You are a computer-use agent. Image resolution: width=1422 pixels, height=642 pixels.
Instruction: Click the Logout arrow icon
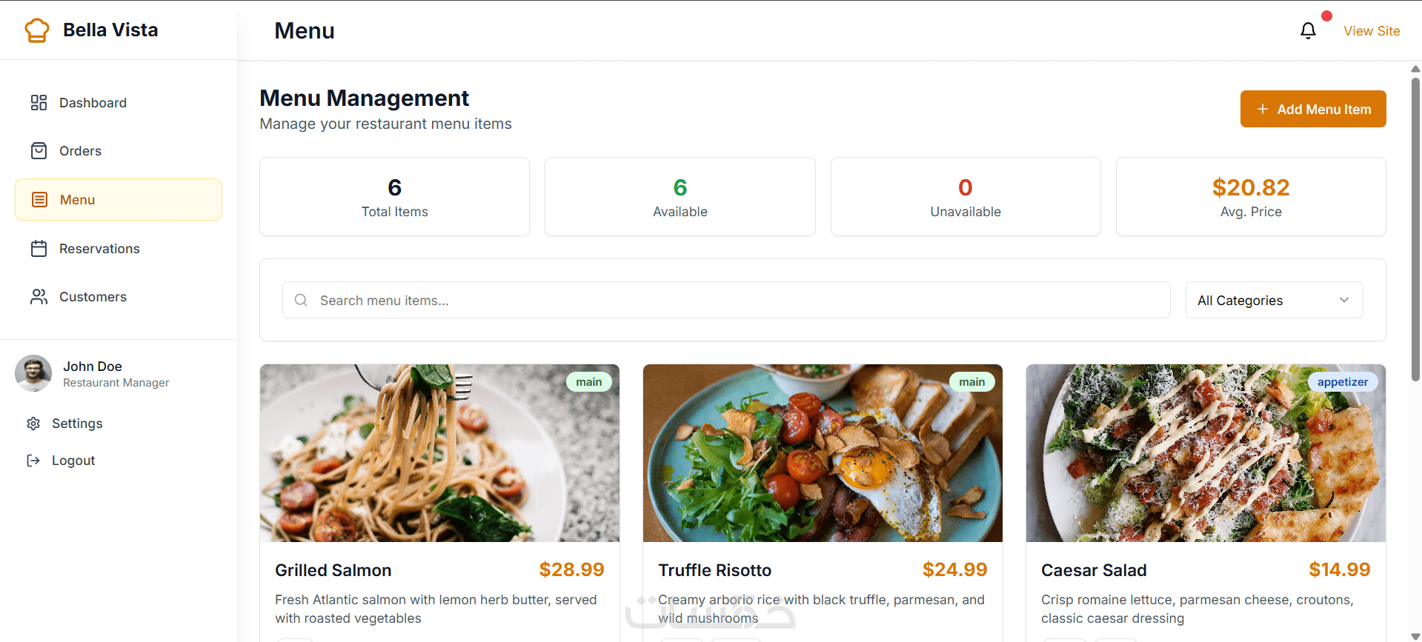33,461
